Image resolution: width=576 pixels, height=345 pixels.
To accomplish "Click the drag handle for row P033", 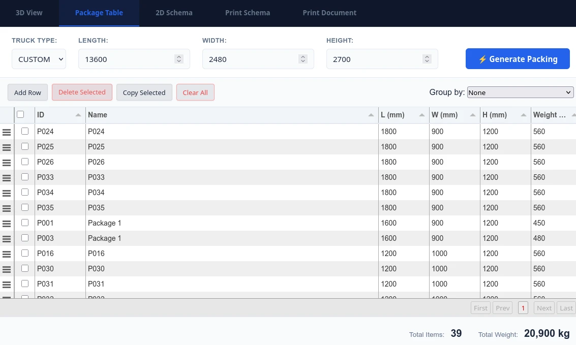I will tap(7, 178).
